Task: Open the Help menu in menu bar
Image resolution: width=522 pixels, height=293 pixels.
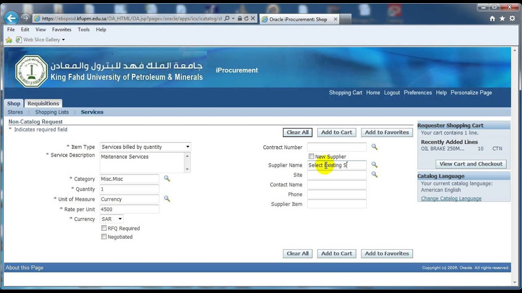Action: point(101,30)
